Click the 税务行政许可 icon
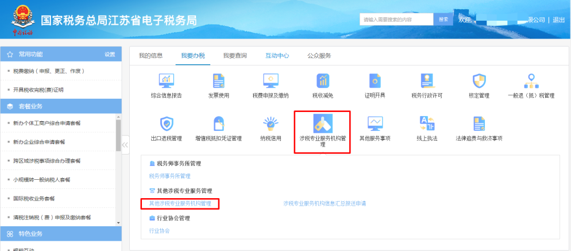This screenshot has height=251, width=571. 427,82
